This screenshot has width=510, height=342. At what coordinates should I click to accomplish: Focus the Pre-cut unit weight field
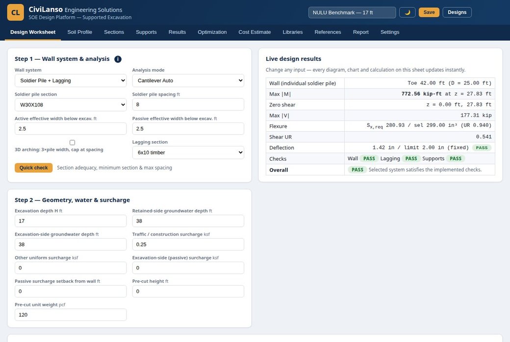click(71, 315)
